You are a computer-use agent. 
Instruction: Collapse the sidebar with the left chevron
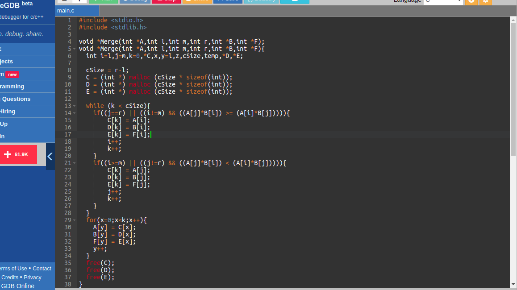click(x=50, y=157)
